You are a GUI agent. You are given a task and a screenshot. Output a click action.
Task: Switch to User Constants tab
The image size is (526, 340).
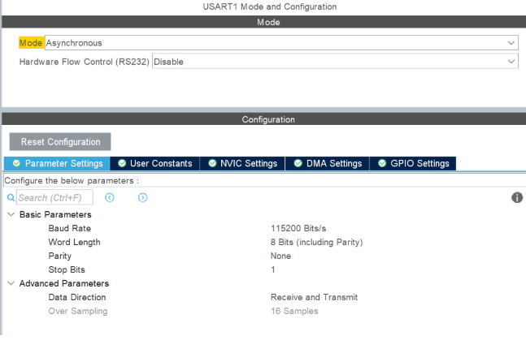[x=155, y=163]
